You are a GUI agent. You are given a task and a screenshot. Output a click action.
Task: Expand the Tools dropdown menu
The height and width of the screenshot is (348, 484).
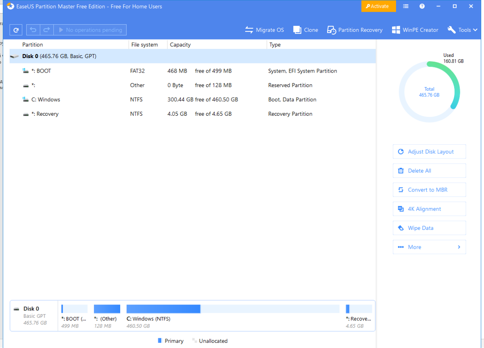463,30
